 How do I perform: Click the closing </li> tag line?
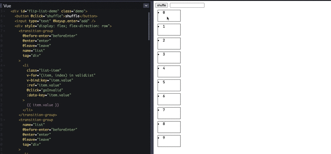point(28,110)
